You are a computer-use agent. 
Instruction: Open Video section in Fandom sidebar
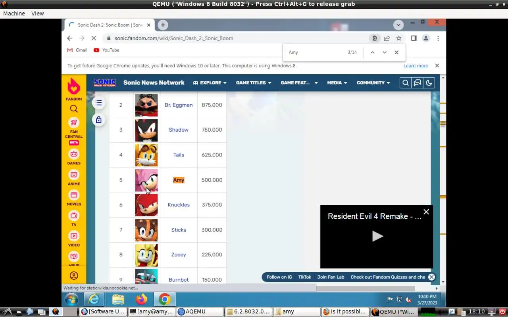74,239
